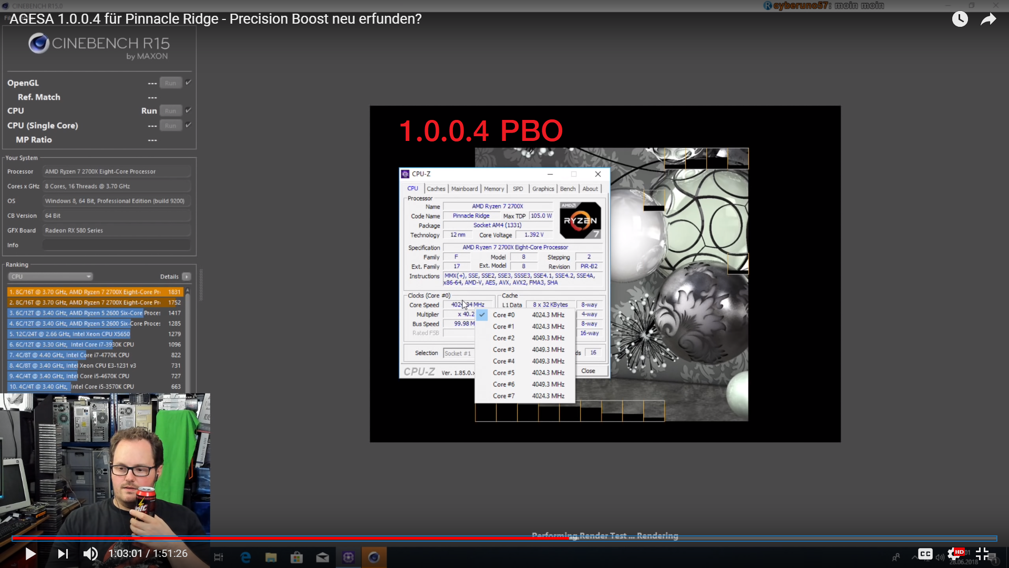1009x568 pixels.
Task: Minimize the CPU-Z window
Action: (x=550, y=174)
